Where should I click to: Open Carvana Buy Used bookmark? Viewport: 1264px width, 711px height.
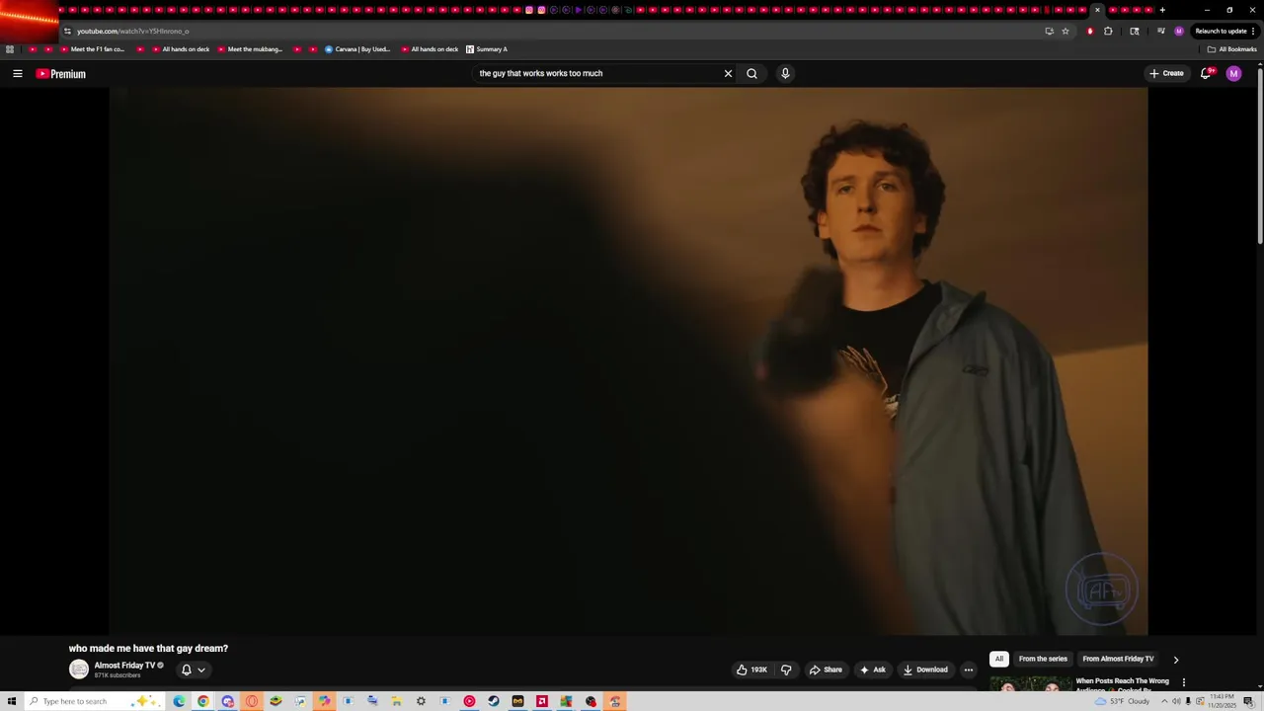coord(357,49)
